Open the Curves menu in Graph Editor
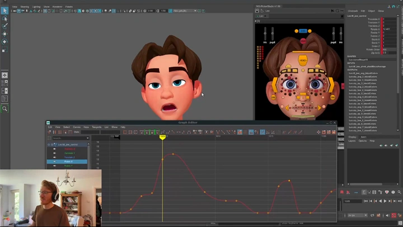This screenshot has height=227, width=403. click(77, 127)
